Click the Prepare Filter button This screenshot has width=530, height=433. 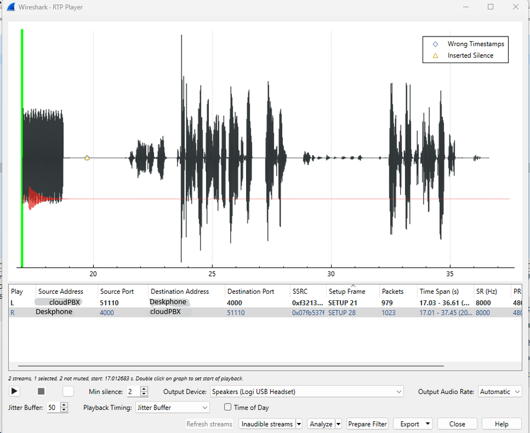(x=367, y=424)
